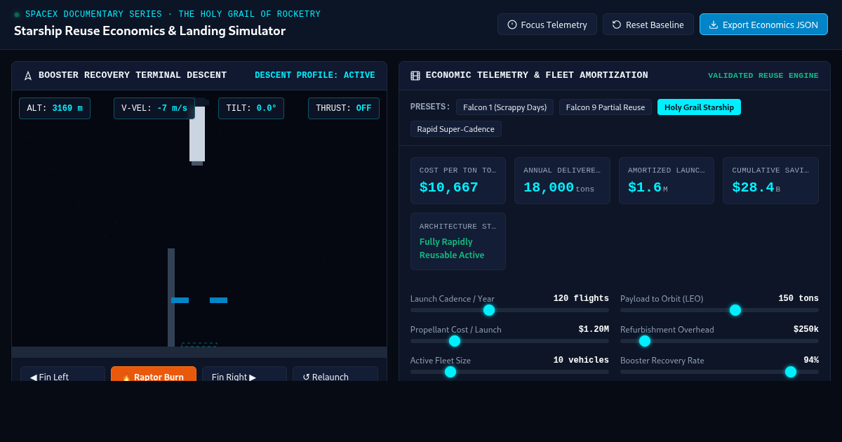
Task: Select Rapid Super-Cadence preset
Action: [456, 129]
